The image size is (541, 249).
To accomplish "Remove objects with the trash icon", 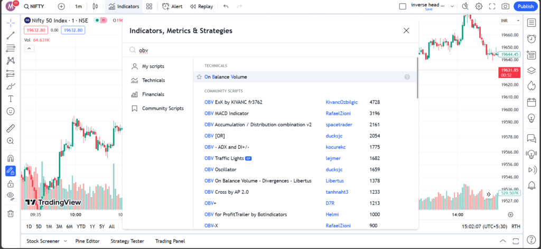I will pos(11,214).
